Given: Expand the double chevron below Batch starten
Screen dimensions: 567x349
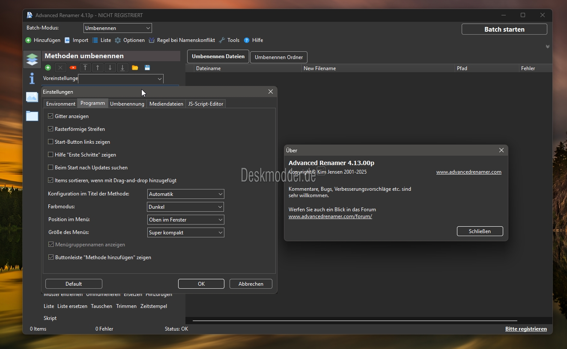Looking at the screenshot, I should click(x=547, y=47).
